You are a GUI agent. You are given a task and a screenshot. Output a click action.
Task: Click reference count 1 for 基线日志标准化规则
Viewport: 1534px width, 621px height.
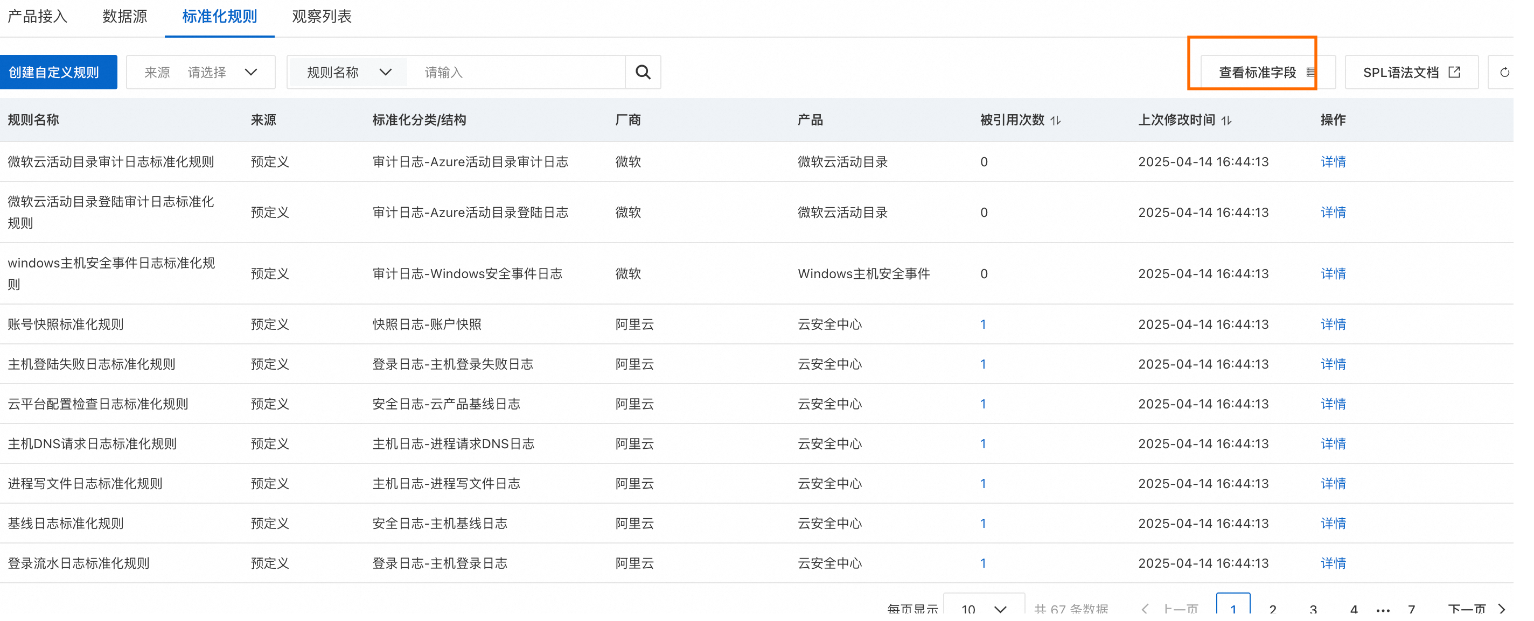pyautogui.click(x=983, y=524)
